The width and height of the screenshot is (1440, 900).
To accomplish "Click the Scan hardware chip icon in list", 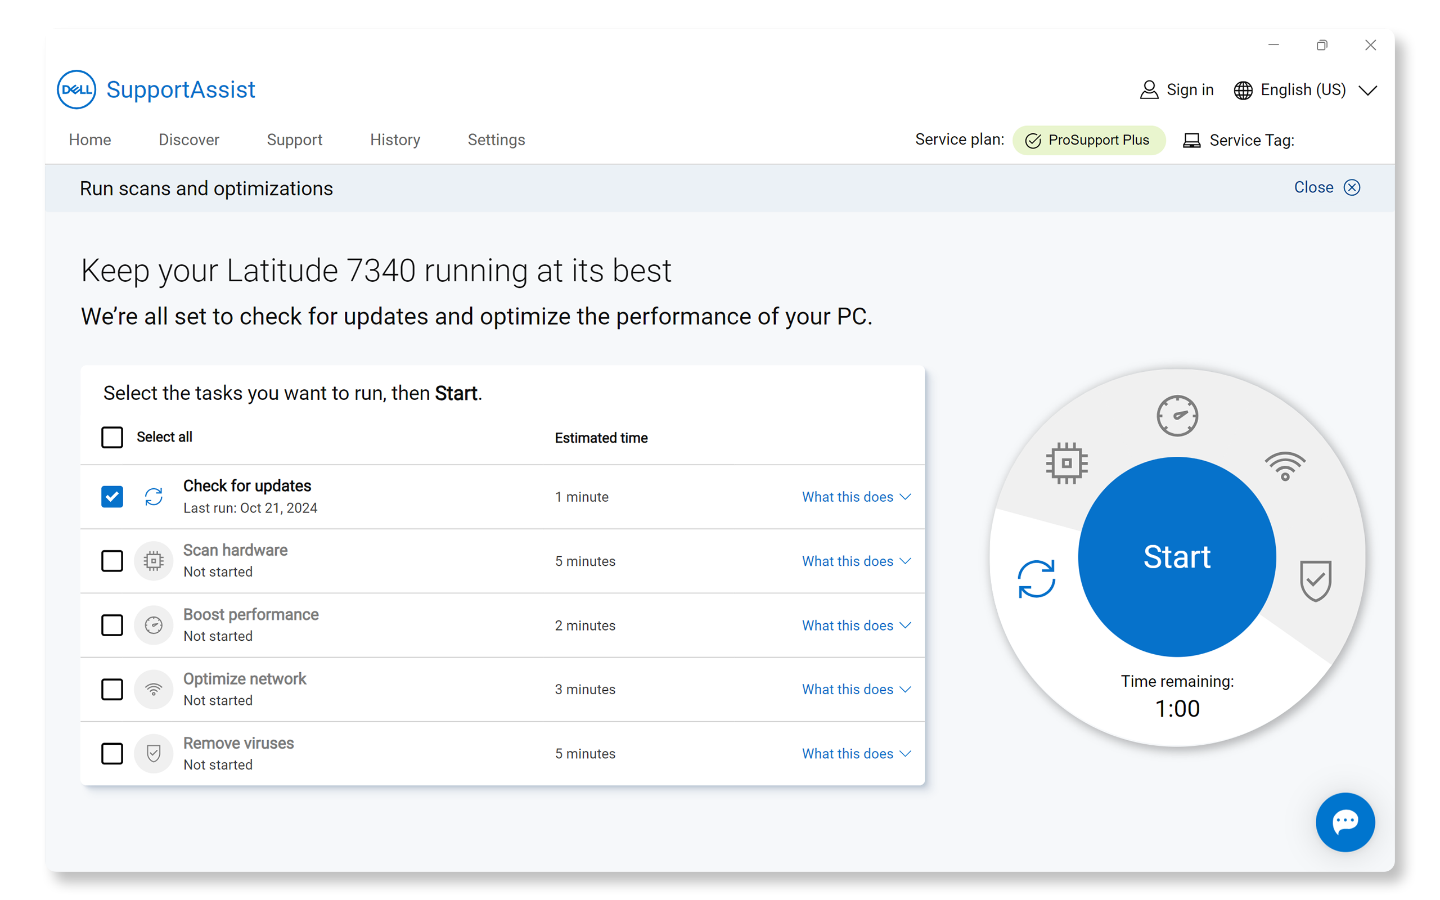I will point(154,561).
